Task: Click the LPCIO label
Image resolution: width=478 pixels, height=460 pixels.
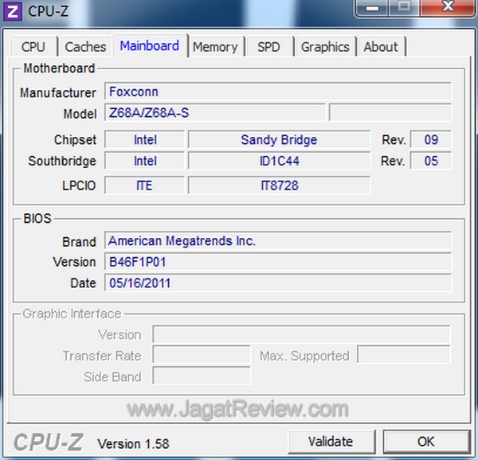Action: click(x=79, y=185)
